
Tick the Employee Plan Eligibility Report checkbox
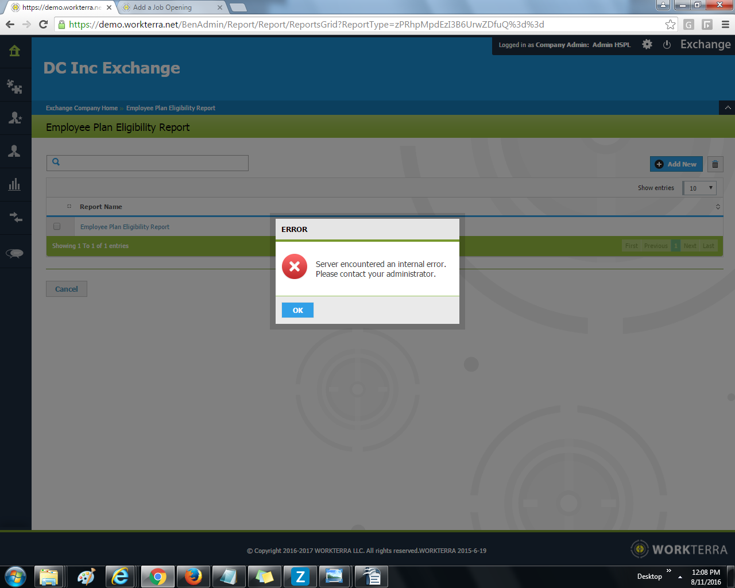(57, 227)
